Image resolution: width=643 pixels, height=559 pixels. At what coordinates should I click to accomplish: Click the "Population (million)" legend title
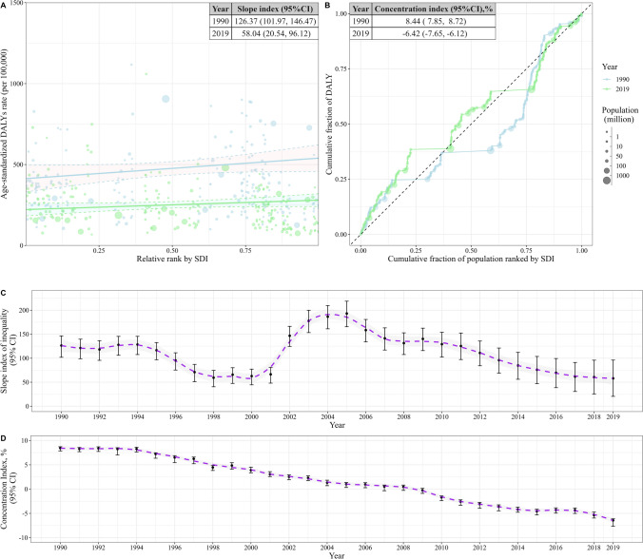[x=620, y=115]
